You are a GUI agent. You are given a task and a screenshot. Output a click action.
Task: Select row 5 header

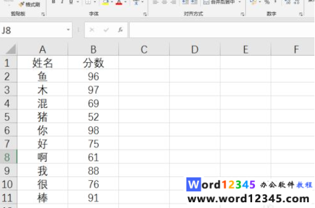tap(8, 116)
